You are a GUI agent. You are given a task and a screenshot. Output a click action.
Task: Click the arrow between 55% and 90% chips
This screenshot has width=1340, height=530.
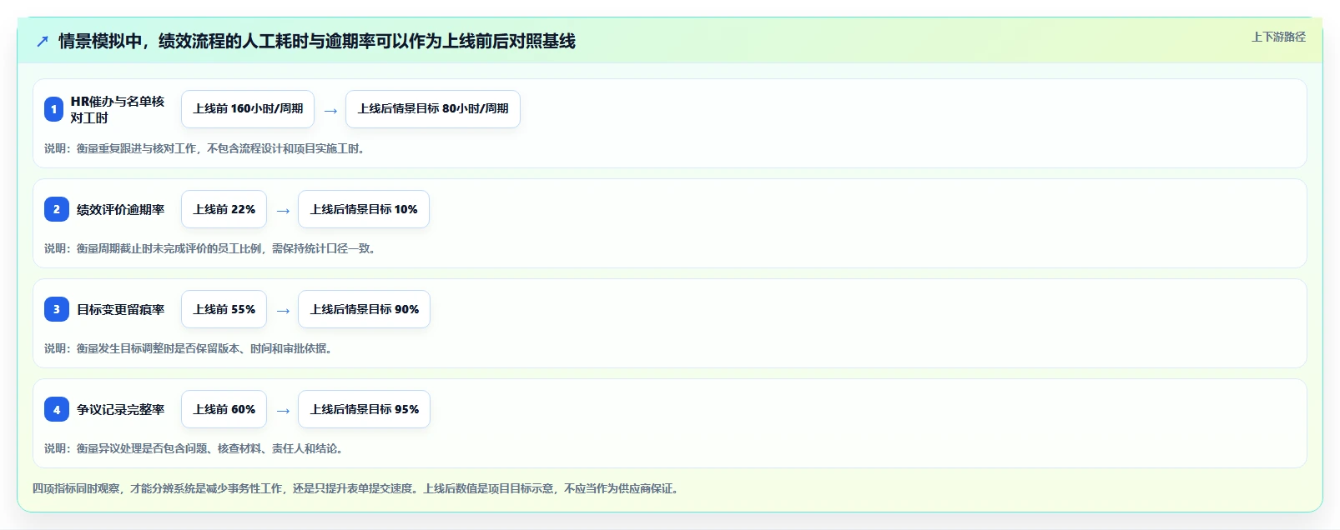283,311
